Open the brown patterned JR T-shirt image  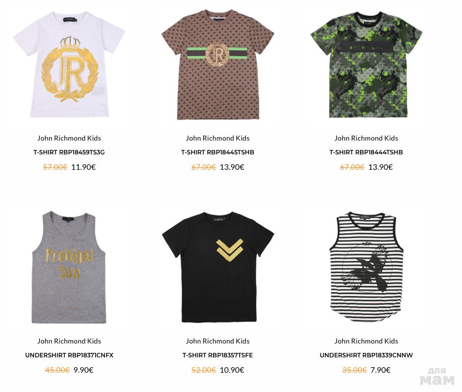pyautogui.click(x=218, y=65)
